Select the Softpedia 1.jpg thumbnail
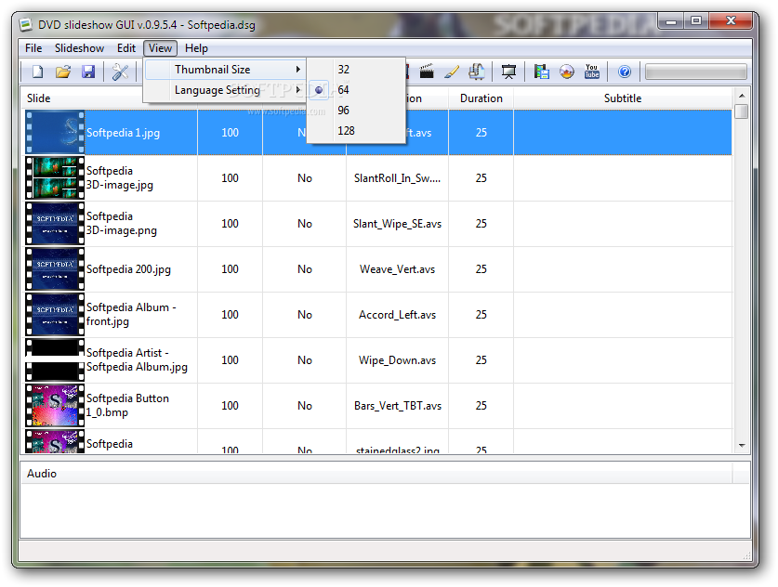The width and height of the screenshot is (778, 587). (55, 133)
